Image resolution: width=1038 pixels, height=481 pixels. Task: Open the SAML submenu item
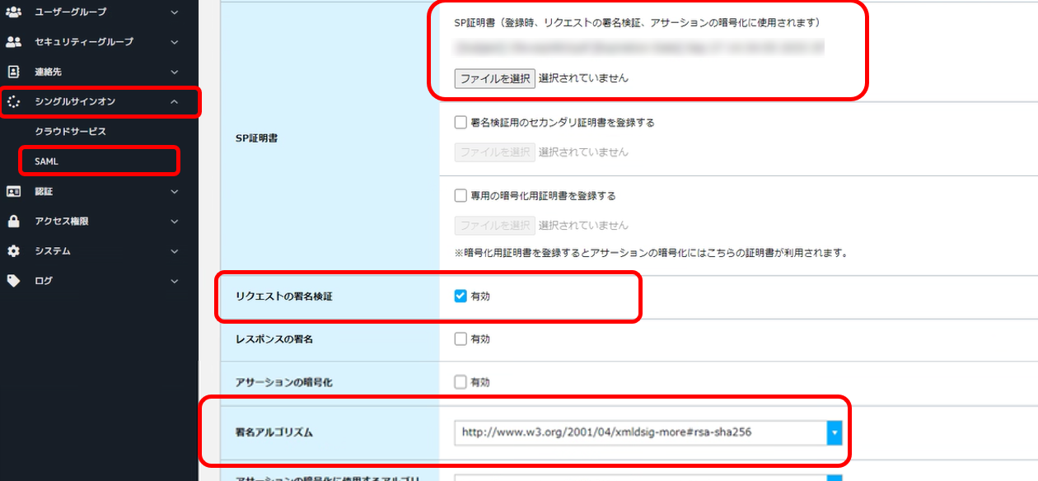click(46, 161)
